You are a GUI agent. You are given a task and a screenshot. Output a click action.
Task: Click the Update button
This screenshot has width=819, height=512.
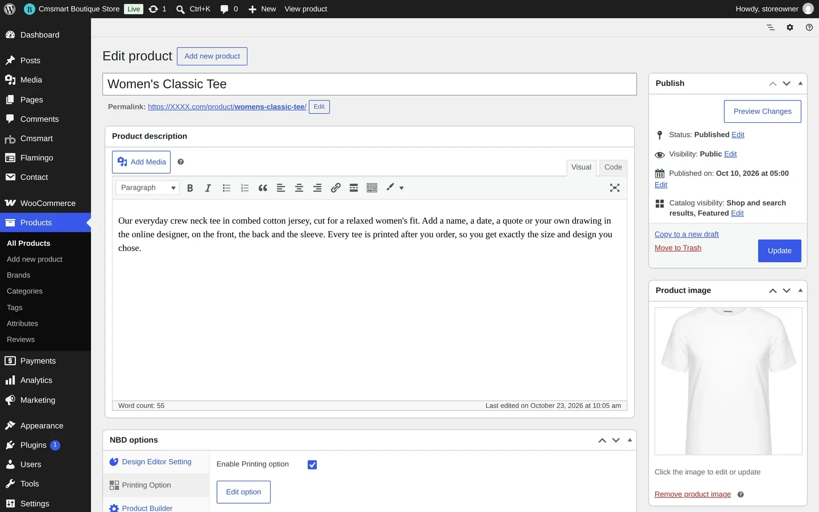coord(780,251)
